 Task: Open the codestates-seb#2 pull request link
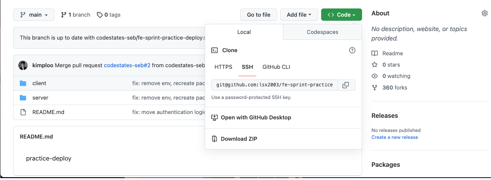tap(127, 65)
